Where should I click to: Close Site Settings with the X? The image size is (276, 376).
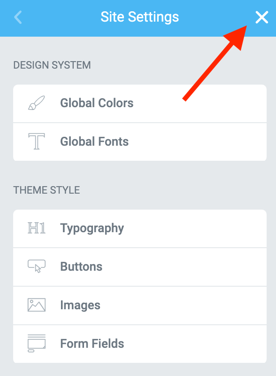tap(261, 17)
